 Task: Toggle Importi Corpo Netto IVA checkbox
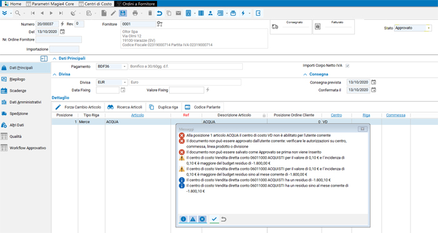coord(347,66)
